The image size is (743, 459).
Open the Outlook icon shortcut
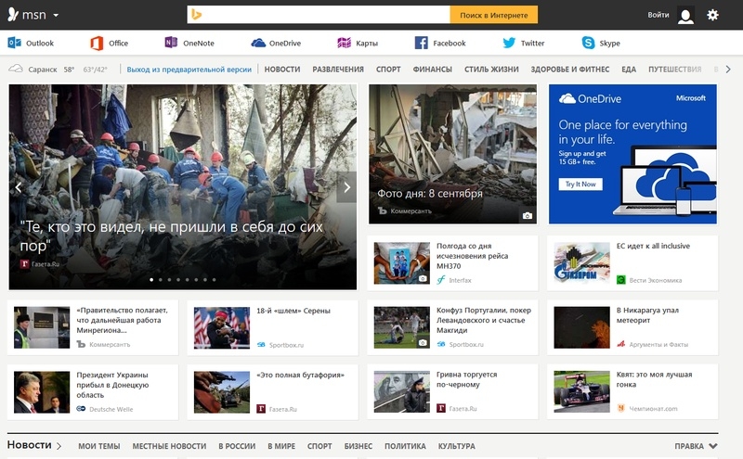coord(15,43)
